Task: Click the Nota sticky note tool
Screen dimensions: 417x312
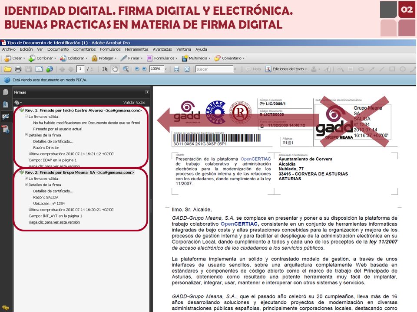Action: (x=253, y=69)
